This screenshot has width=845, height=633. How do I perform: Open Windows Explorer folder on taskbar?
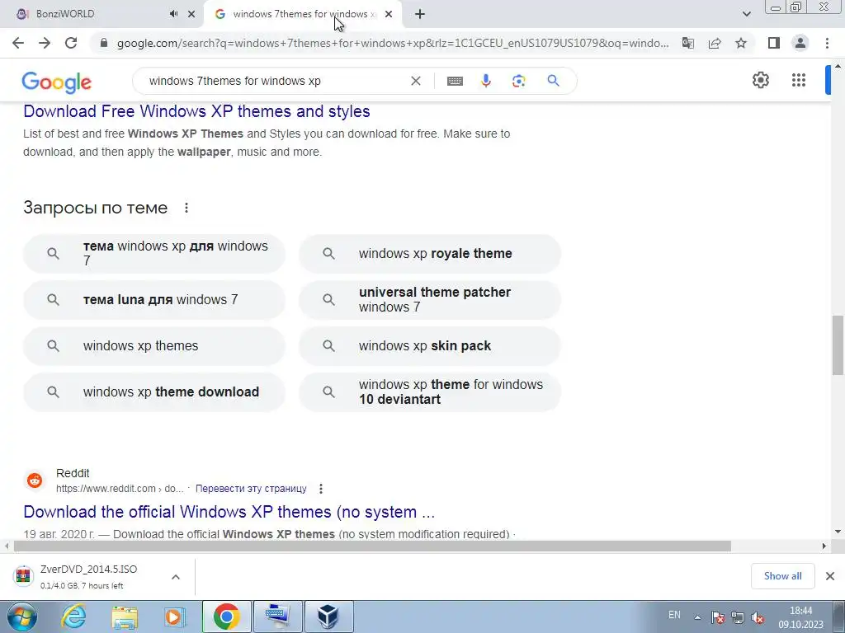(x=125, y=617)
